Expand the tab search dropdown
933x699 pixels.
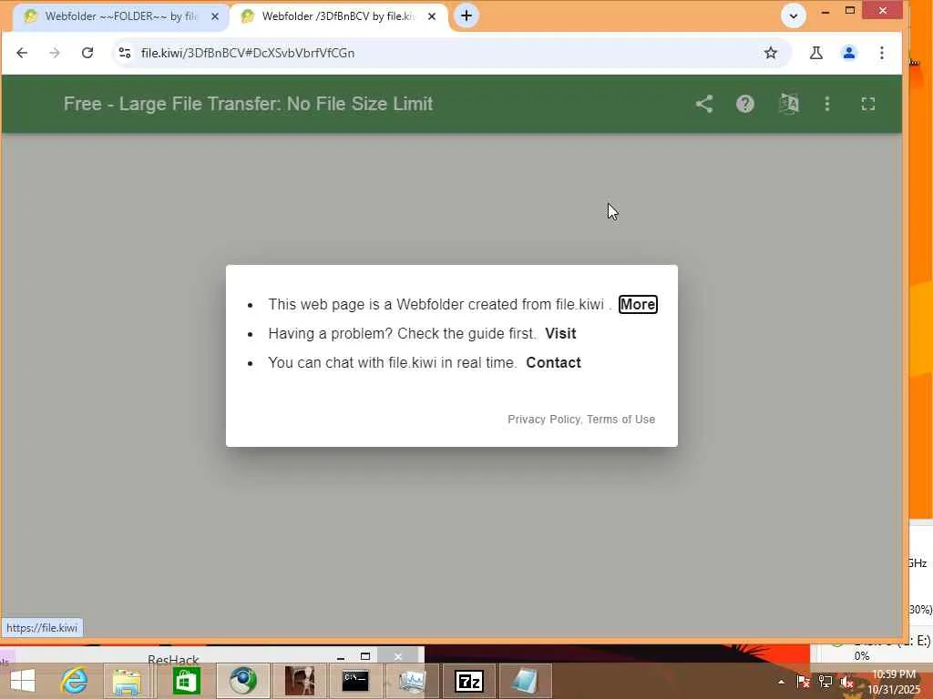(794, 15)
